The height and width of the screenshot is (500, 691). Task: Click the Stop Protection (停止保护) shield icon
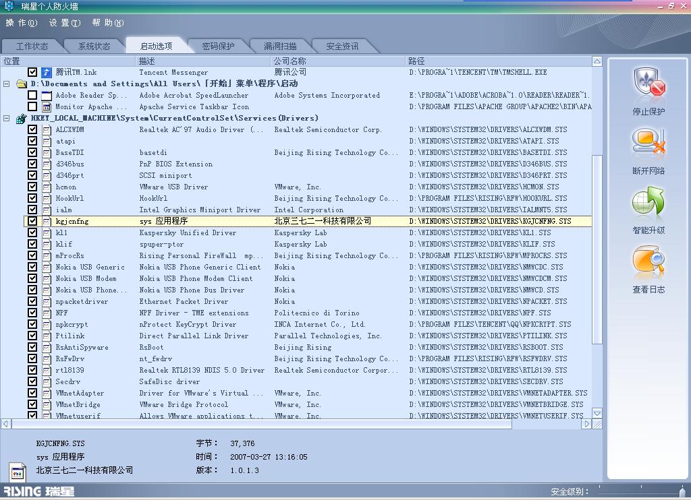tap(648, 83)
